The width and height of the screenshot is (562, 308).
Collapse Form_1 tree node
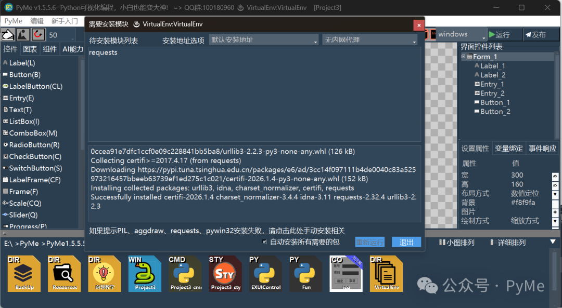coord(464,57)
